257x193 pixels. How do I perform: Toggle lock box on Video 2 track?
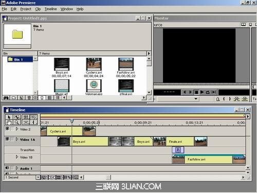point(12,129)
